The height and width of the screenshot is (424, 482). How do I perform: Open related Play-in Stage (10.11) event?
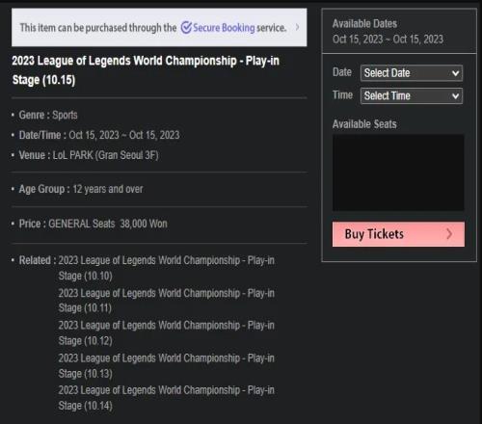coord(166,301)
